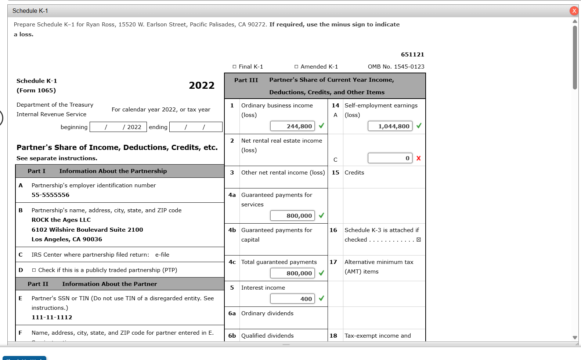The height and width of the screenshot is (360, 581).
Task: Click partner SSN 111-11-1112
Action: 52,317
